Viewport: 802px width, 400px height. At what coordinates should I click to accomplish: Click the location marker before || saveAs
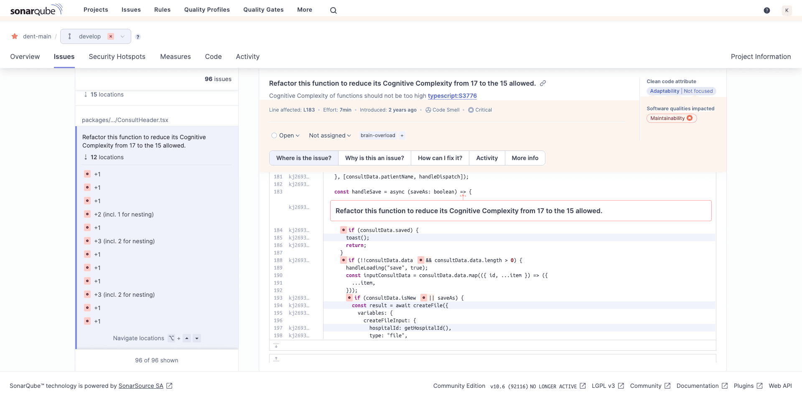424,298
